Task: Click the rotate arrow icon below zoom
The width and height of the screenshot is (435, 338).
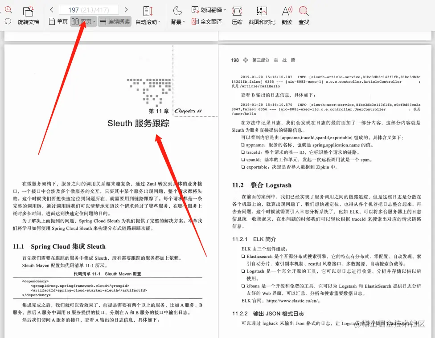Action: (8, 21)
